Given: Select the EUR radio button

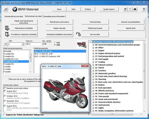Looking at the screenshot, I should point(55,43).
